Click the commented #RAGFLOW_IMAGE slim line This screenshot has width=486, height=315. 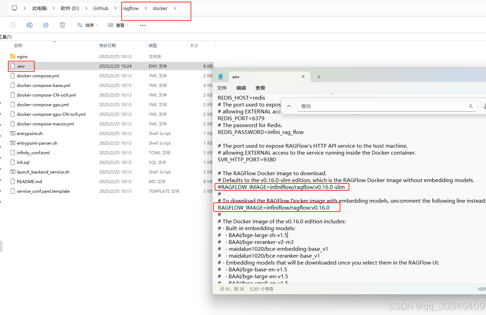tap(281, 187)
